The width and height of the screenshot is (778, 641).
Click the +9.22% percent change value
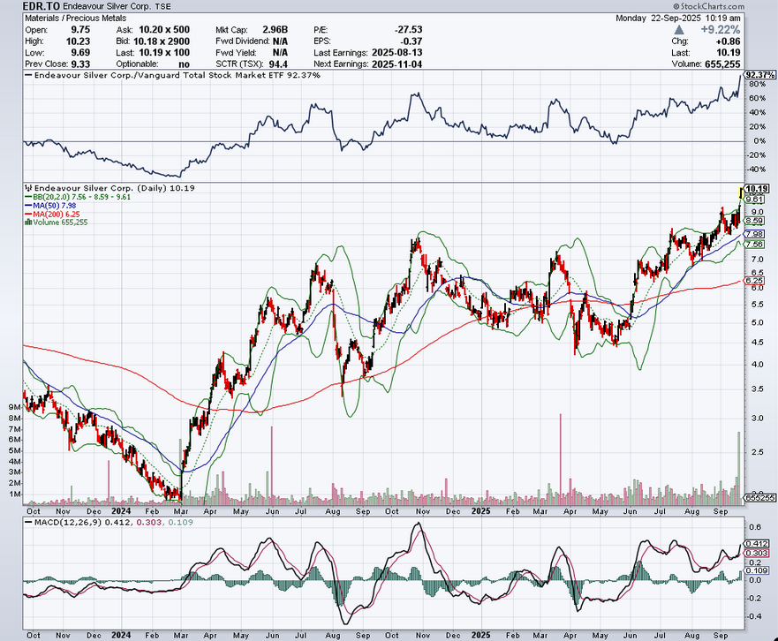click(x=720, y=30)
